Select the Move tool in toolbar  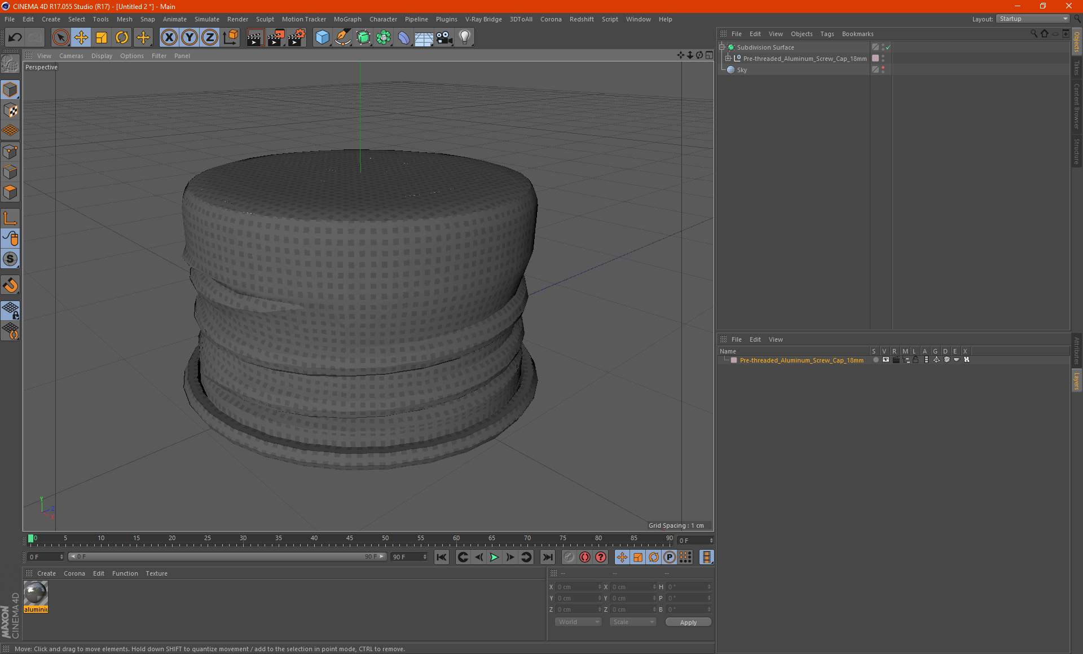81,38
